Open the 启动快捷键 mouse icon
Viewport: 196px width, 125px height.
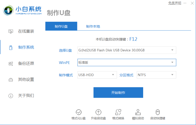(x=157, y=112)
